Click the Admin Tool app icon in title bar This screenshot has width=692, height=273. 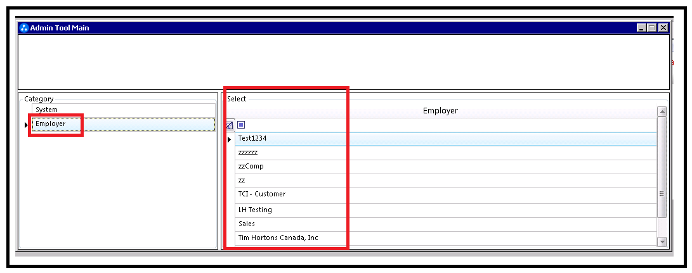click(24, 28)
